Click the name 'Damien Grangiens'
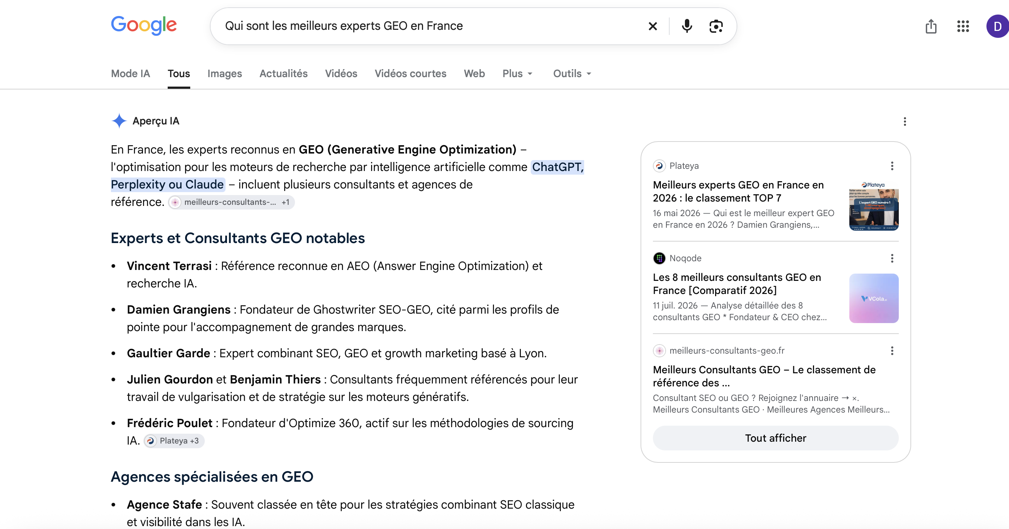This screenshot has height=529, width=1009. pyautogui.click(x=179, y=310)
